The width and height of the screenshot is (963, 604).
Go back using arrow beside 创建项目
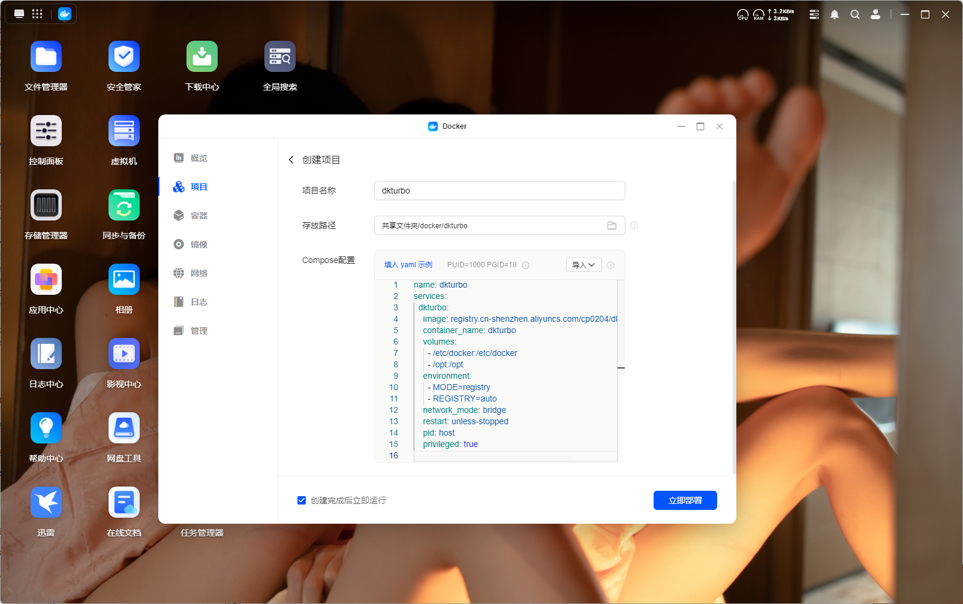pos(291,159)
